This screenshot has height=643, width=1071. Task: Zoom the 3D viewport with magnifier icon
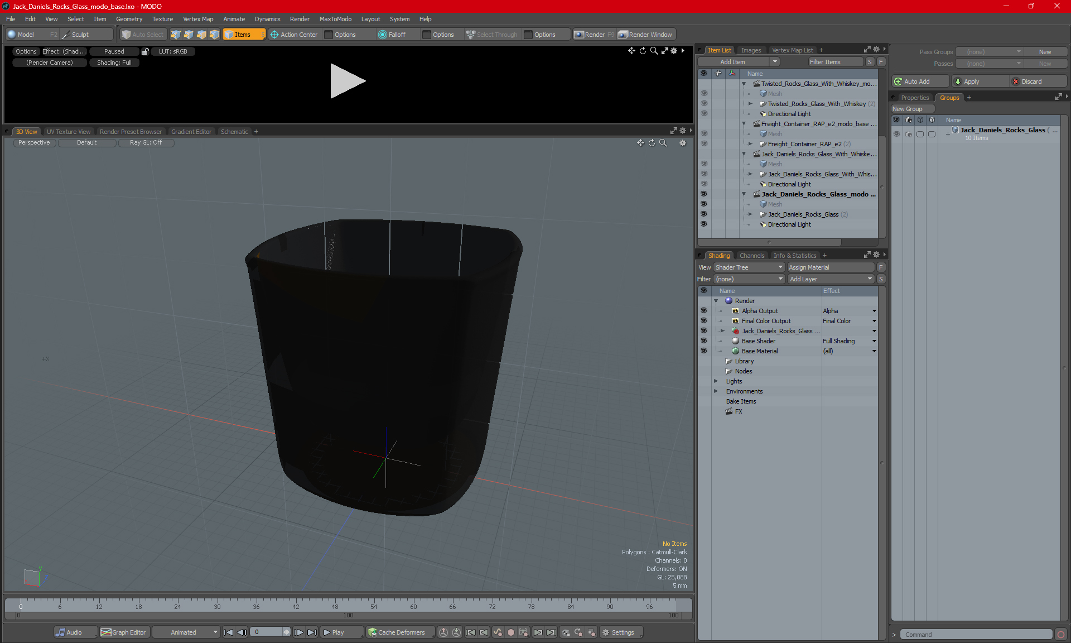(x=663, y=143)
